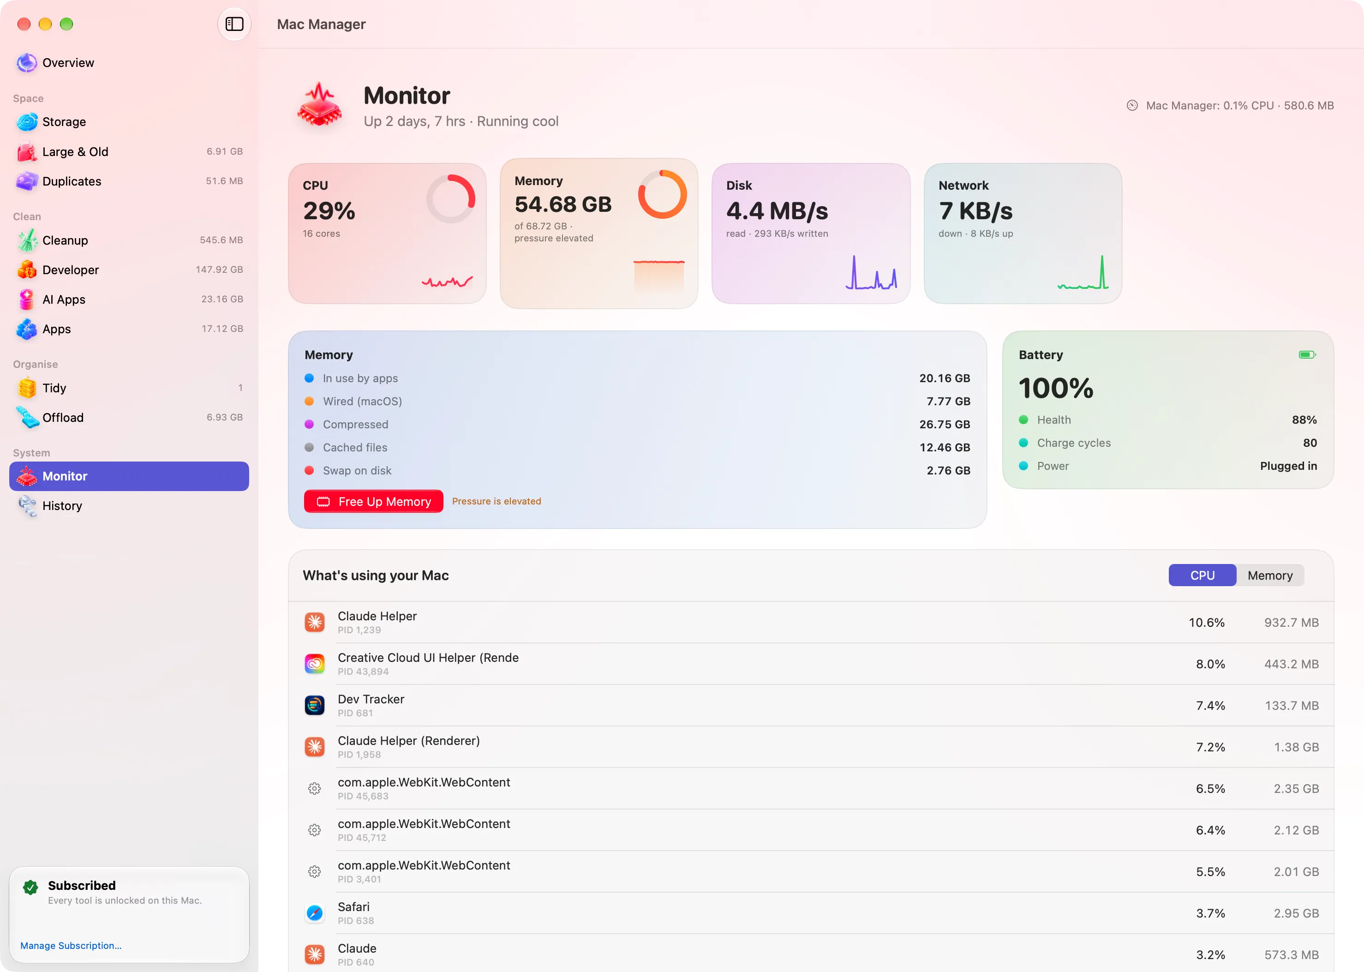Viewport: 1364px width, 972px height.
Task: Click the CPU usage ring gauge
Action: pos(450,199)
